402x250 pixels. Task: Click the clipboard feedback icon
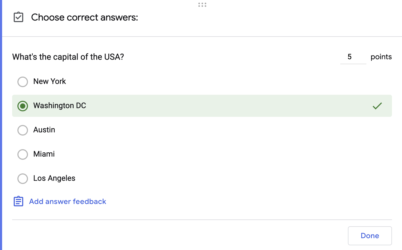coord(18,201)
